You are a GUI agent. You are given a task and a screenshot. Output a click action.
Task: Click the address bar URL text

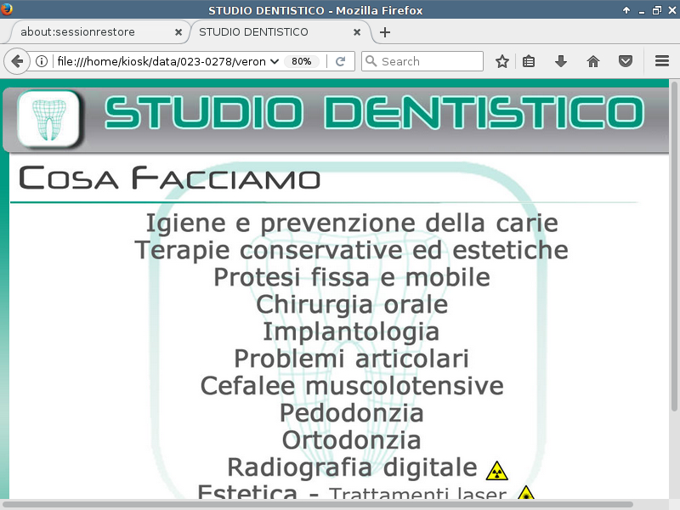tap(161, 61)
